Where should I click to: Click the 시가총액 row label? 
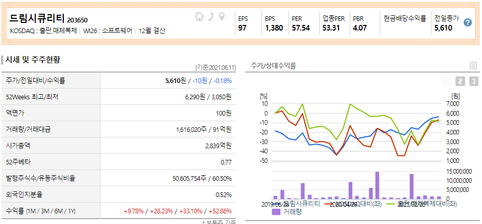point(18,146)
